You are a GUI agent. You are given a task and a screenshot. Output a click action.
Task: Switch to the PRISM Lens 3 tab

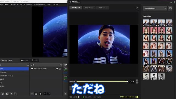point(103,8)
